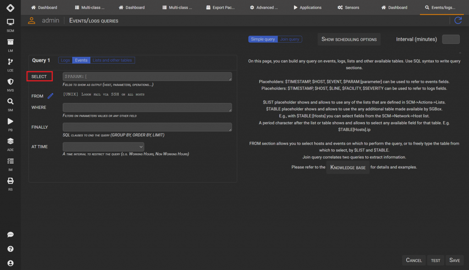This screenshot has width=469, height=270.
Task: Focus the Interval (minutes) field
Action: coord(451,39)
